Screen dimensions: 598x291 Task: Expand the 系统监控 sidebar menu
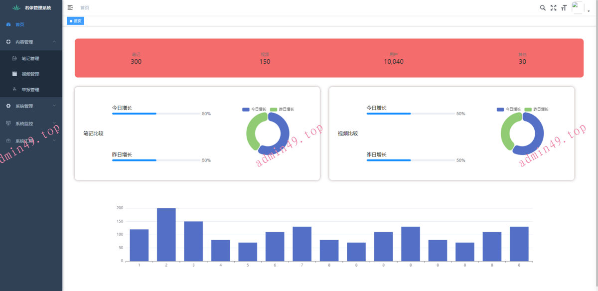click(x=31, y=124)
